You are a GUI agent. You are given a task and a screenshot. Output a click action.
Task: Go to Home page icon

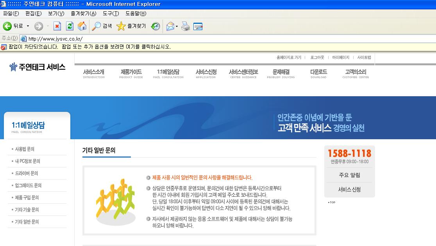tap(82, 26)
